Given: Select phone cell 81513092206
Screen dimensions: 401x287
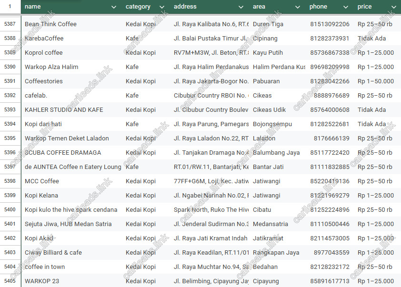Looking at the screenshot, I should click(330, 24).
